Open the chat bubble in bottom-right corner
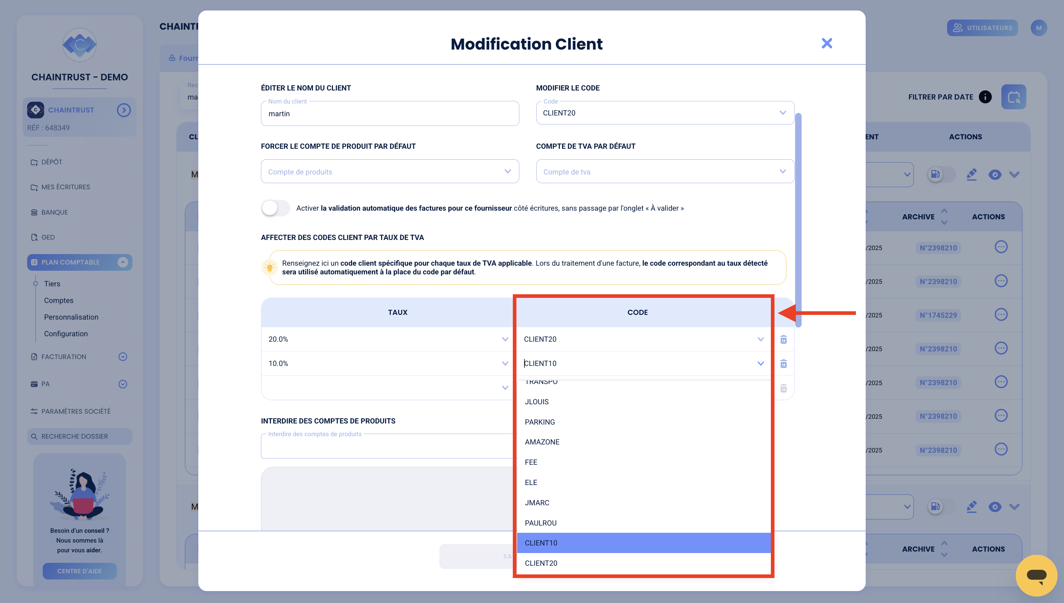Viewport: 1064px width, 603px height. pyautogui.click(x=1036, y=575)
